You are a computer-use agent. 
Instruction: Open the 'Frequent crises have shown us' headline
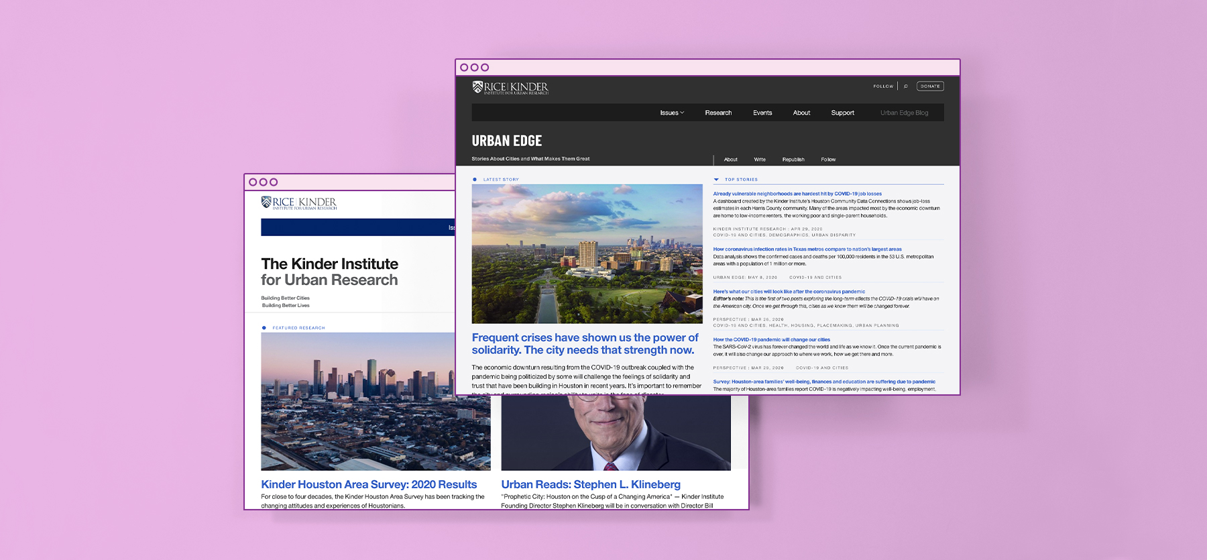[x=585, y=344]
